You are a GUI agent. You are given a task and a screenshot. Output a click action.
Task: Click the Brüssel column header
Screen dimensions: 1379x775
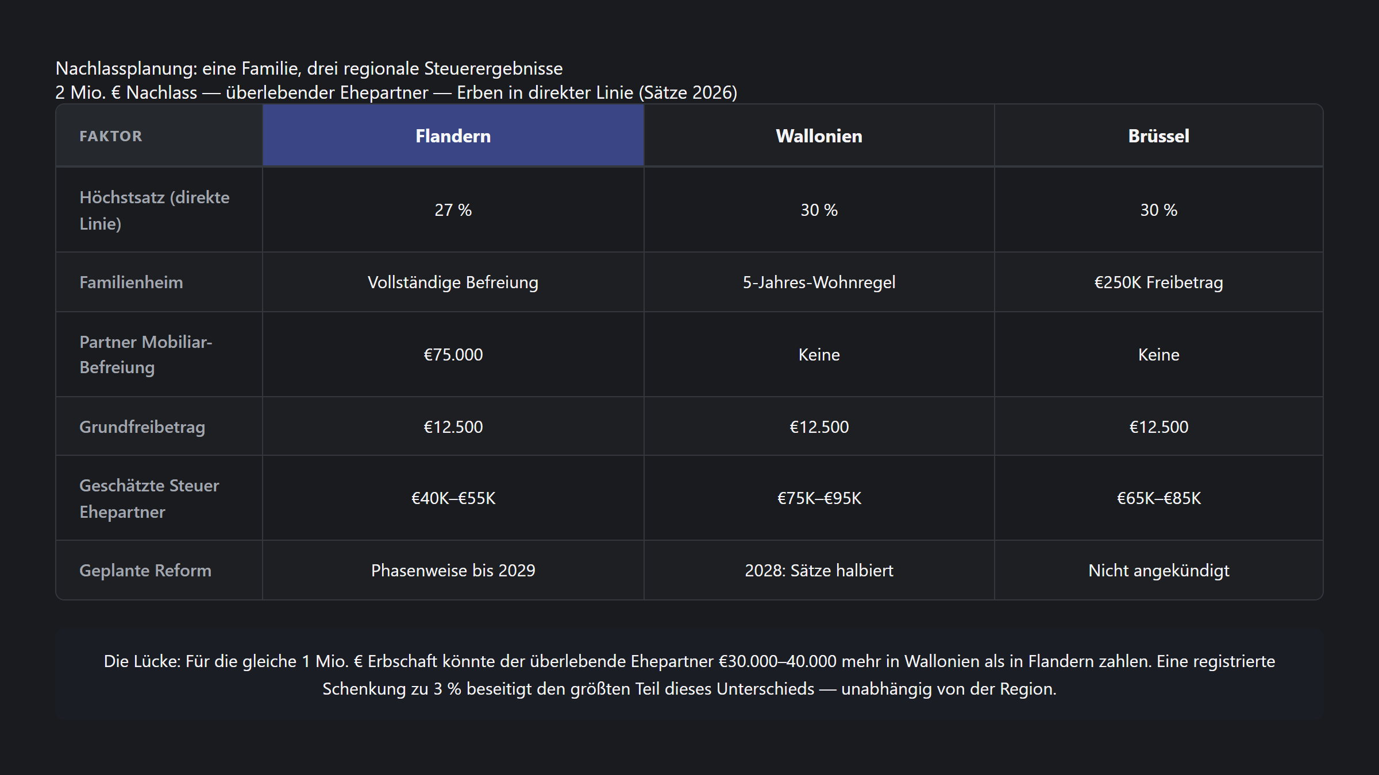pyautogui.click(x=1158, y=136)
